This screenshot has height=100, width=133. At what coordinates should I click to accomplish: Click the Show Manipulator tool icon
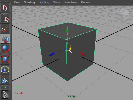(x=5, y=87)
